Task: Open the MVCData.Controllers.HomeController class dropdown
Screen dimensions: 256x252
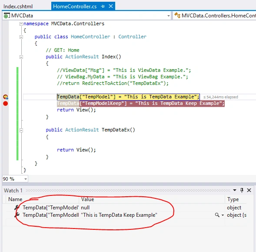Action: [x=214, y=16]
